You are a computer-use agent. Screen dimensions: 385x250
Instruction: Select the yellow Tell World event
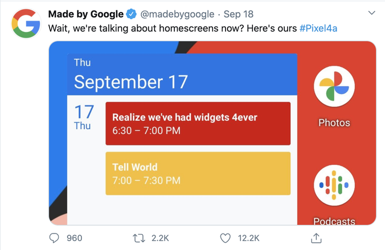click(x=198, y=173)
